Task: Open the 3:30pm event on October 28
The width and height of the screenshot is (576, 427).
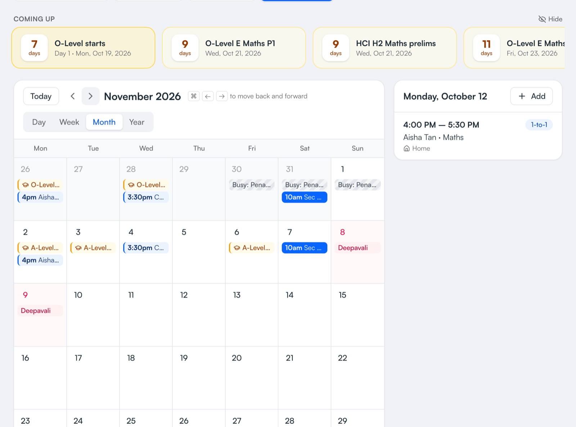Action: pos(146,197)
